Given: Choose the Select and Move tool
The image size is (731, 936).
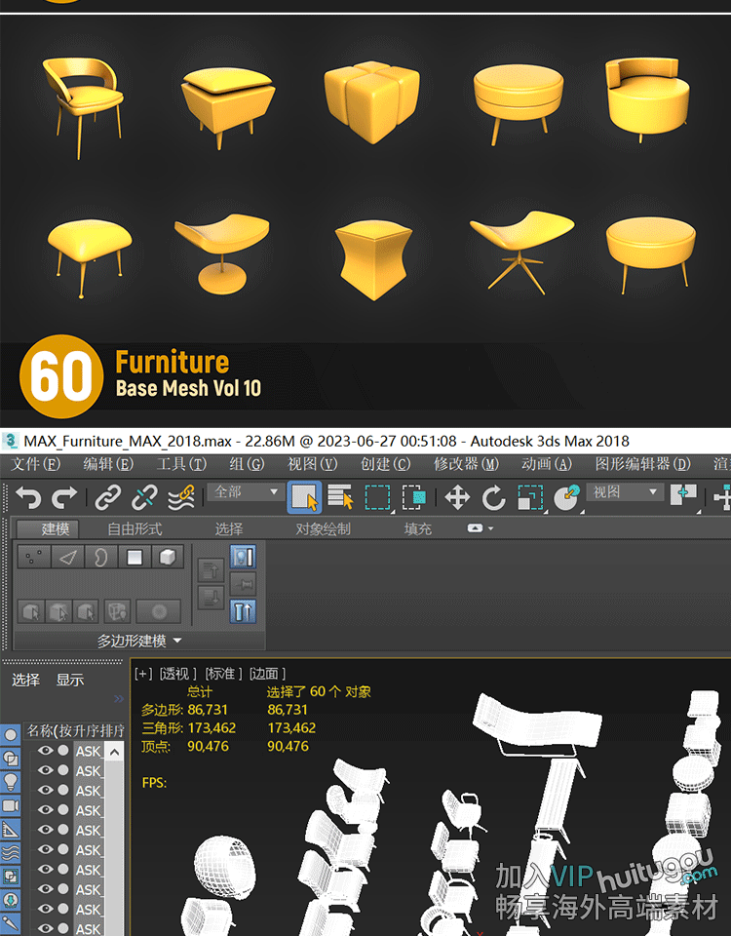Looking at the screenshot, I should coord(457,497).
